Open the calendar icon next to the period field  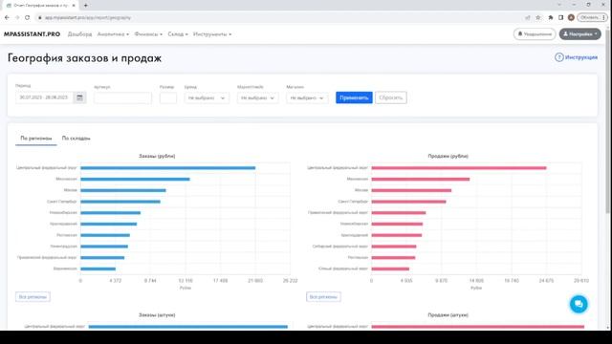tap(79, 97)
